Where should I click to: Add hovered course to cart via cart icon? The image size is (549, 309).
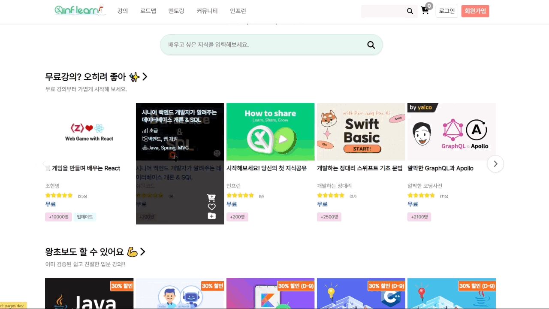pyautogui.click(x=211, y=198)
